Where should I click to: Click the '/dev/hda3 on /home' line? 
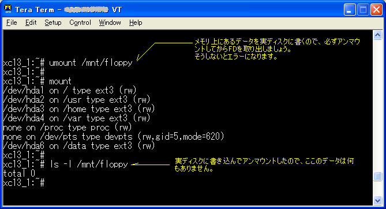[x=79, y=109]
